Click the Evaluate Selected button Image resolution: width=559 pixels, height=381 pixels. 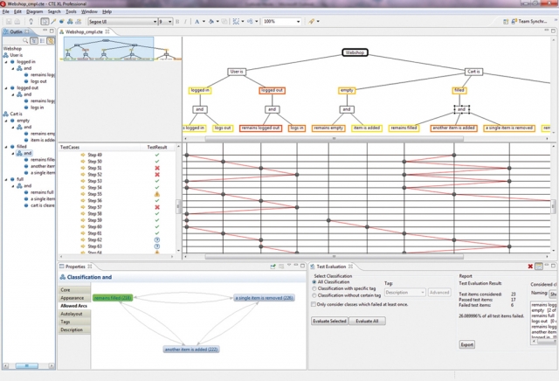tap(330, 321)
